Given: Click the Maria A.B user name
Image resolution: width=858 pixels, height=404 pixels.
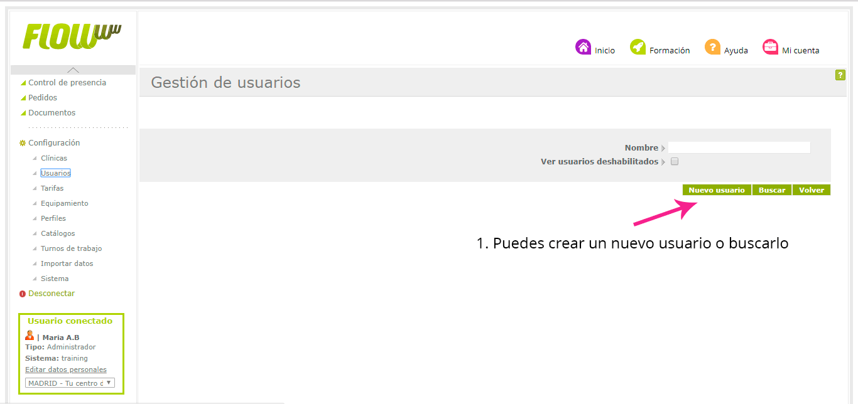Looking at the screenshot, I should [61, 338].
